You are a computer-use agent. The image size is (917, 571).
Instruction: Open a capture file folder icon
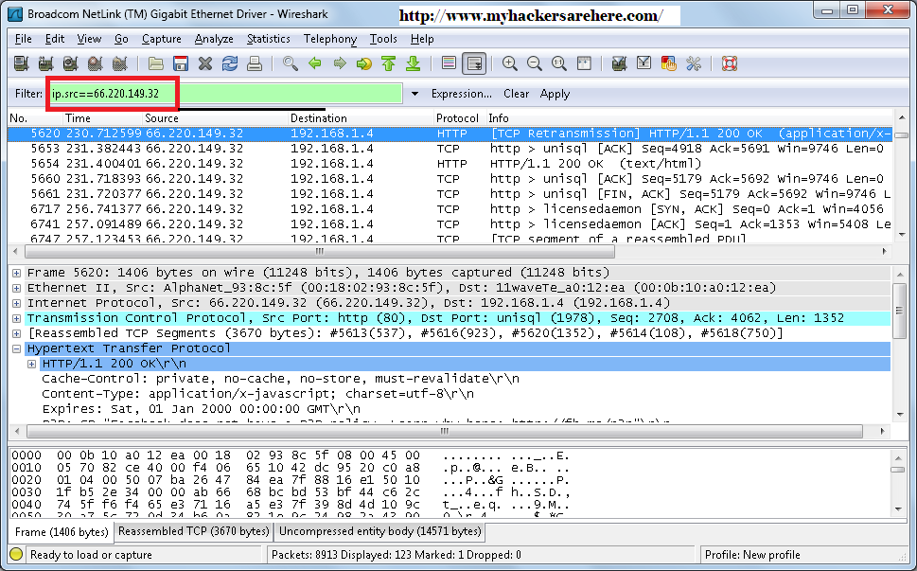pos(155,63)
